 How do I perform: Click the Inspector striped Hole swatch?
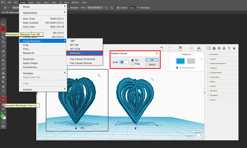(191, 61)
